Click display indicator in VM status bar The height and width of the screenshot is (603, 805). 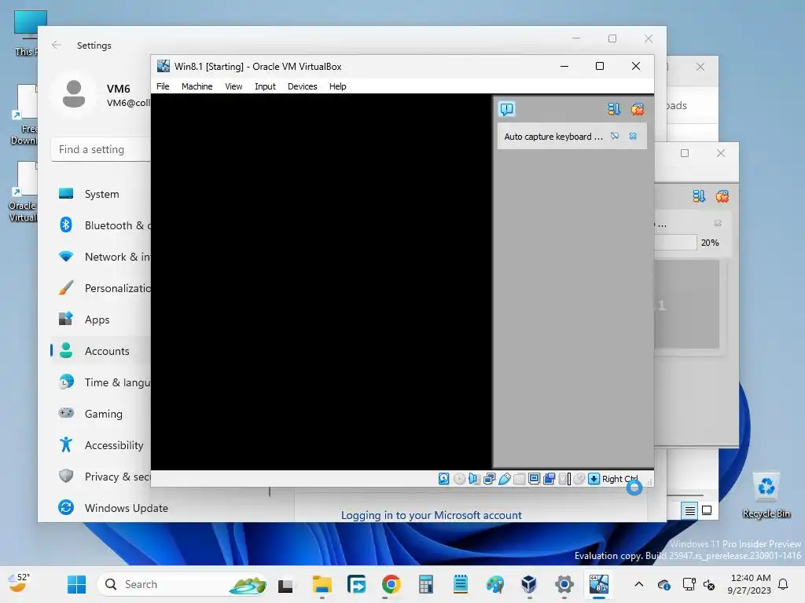[534, 478]
